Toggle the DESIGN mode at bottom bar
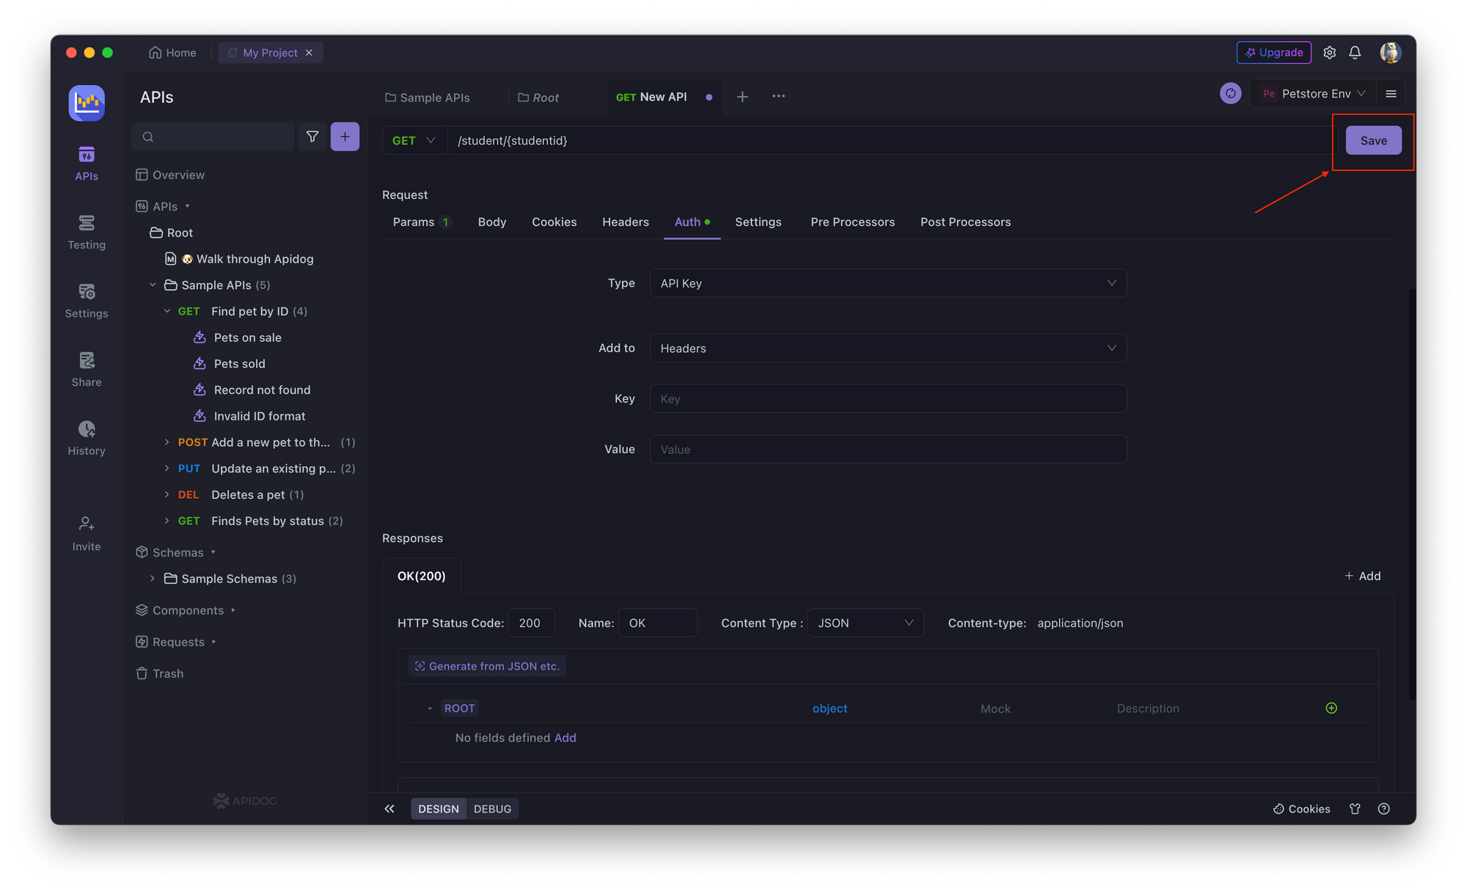 coord(438,808)
